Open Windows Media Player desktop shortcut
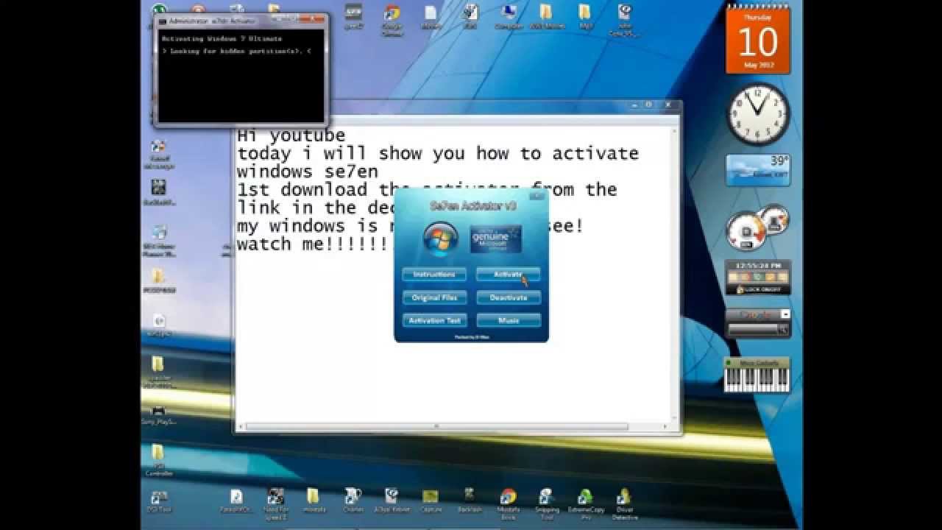This screenshot has height=530, width=942. [158, 241]
